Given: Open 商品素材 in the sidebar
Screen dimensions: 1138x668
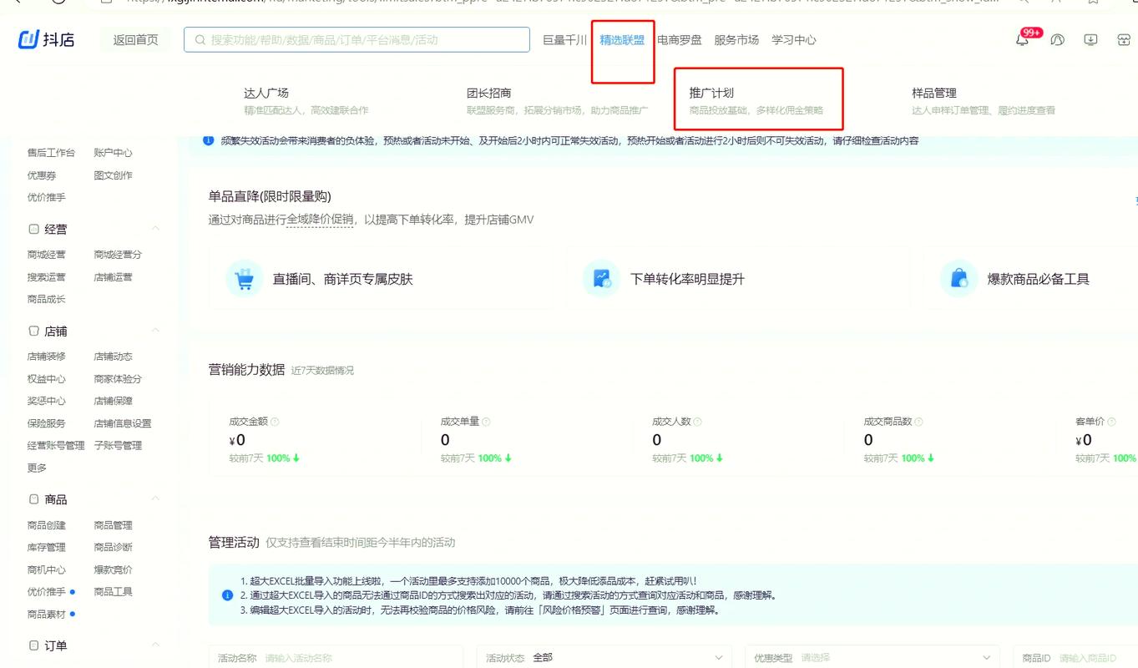Looking at the screenshot, I should [46, 614].
